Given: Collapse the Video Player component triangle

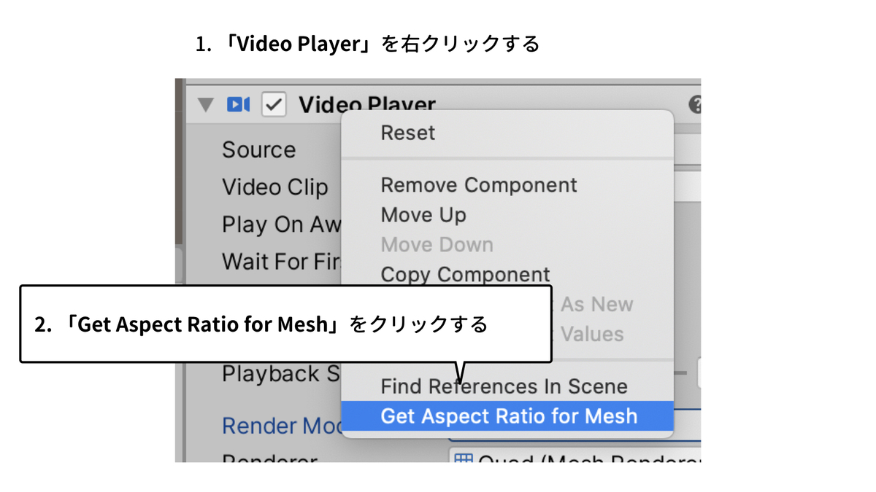Looking at the screenshot, I should (x=205, y=106).
